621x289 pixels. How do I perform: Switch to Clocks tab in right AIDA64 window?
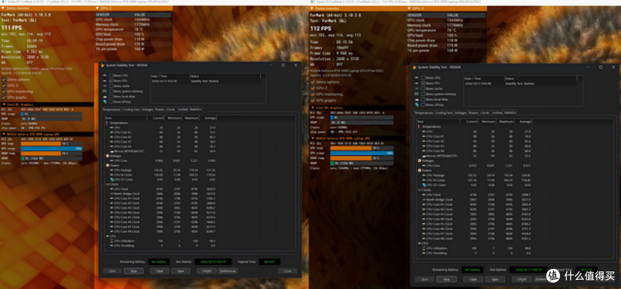point(485,113)
